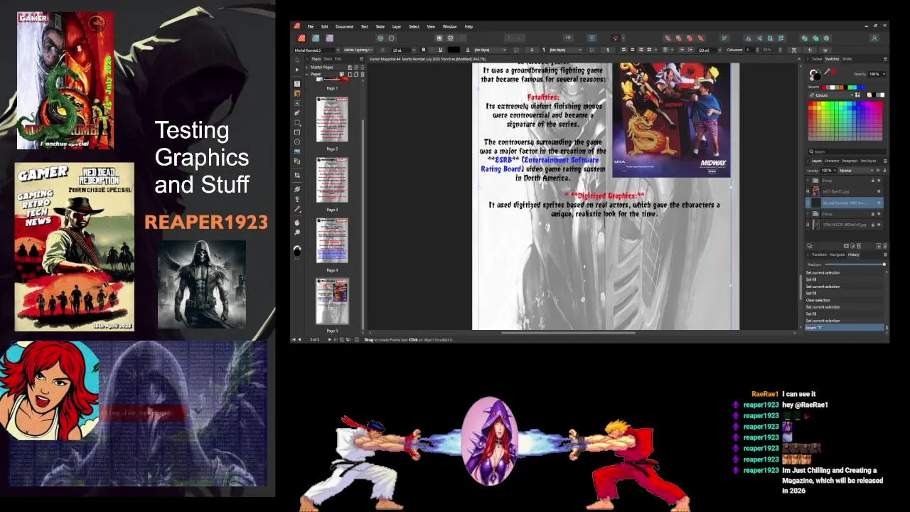Click the Delete Layer trash icon
Screen dimensions: 910x512
[885, 245]
